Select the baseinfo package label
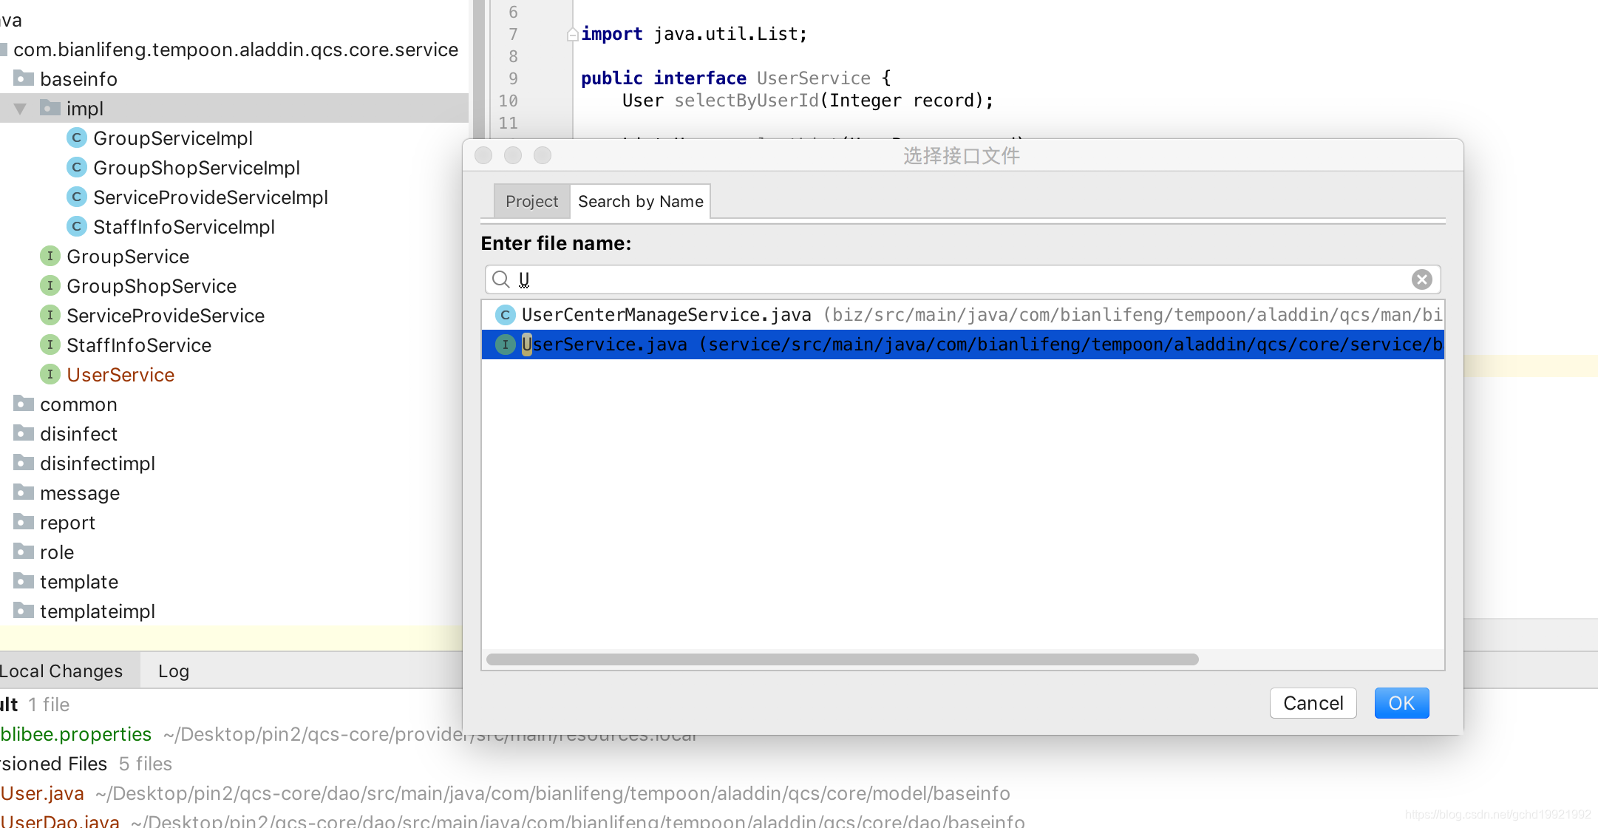 [x=78, y=79]
